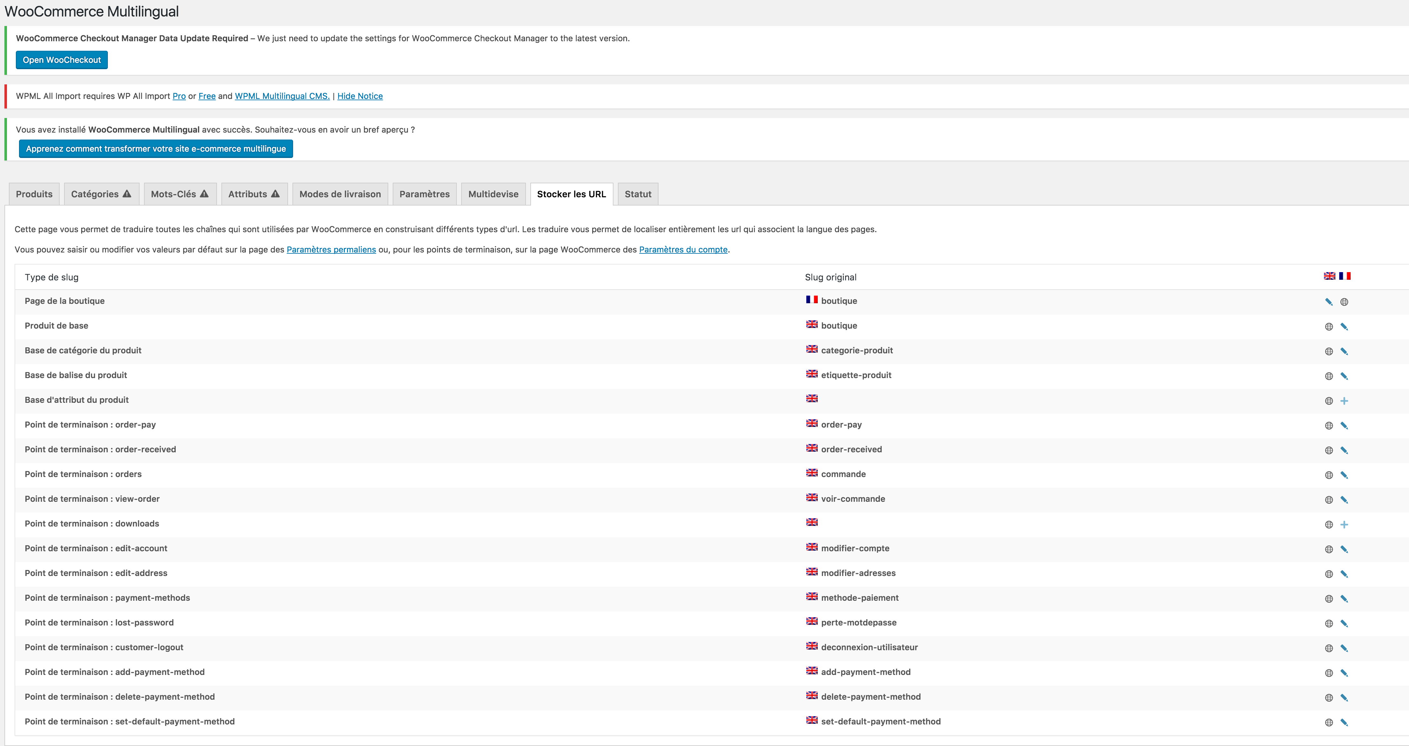Click the Type de slug column header

51,277
